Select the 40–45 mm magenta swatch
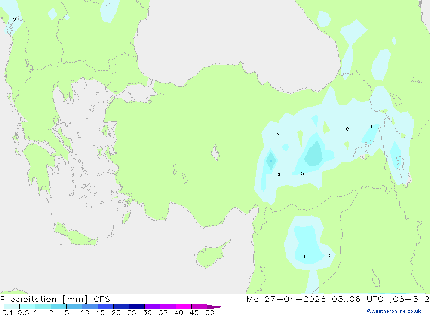Screen dimensions: 430x315 [184, 306]
